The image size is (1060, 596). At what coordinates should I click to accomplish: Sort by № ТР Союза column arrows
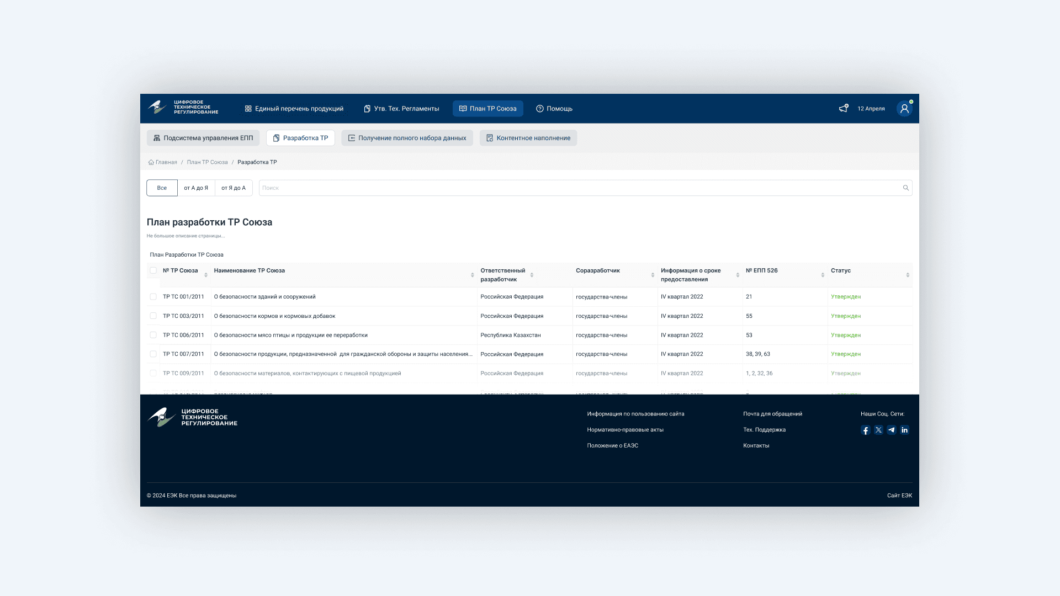[x=206, y=275]
